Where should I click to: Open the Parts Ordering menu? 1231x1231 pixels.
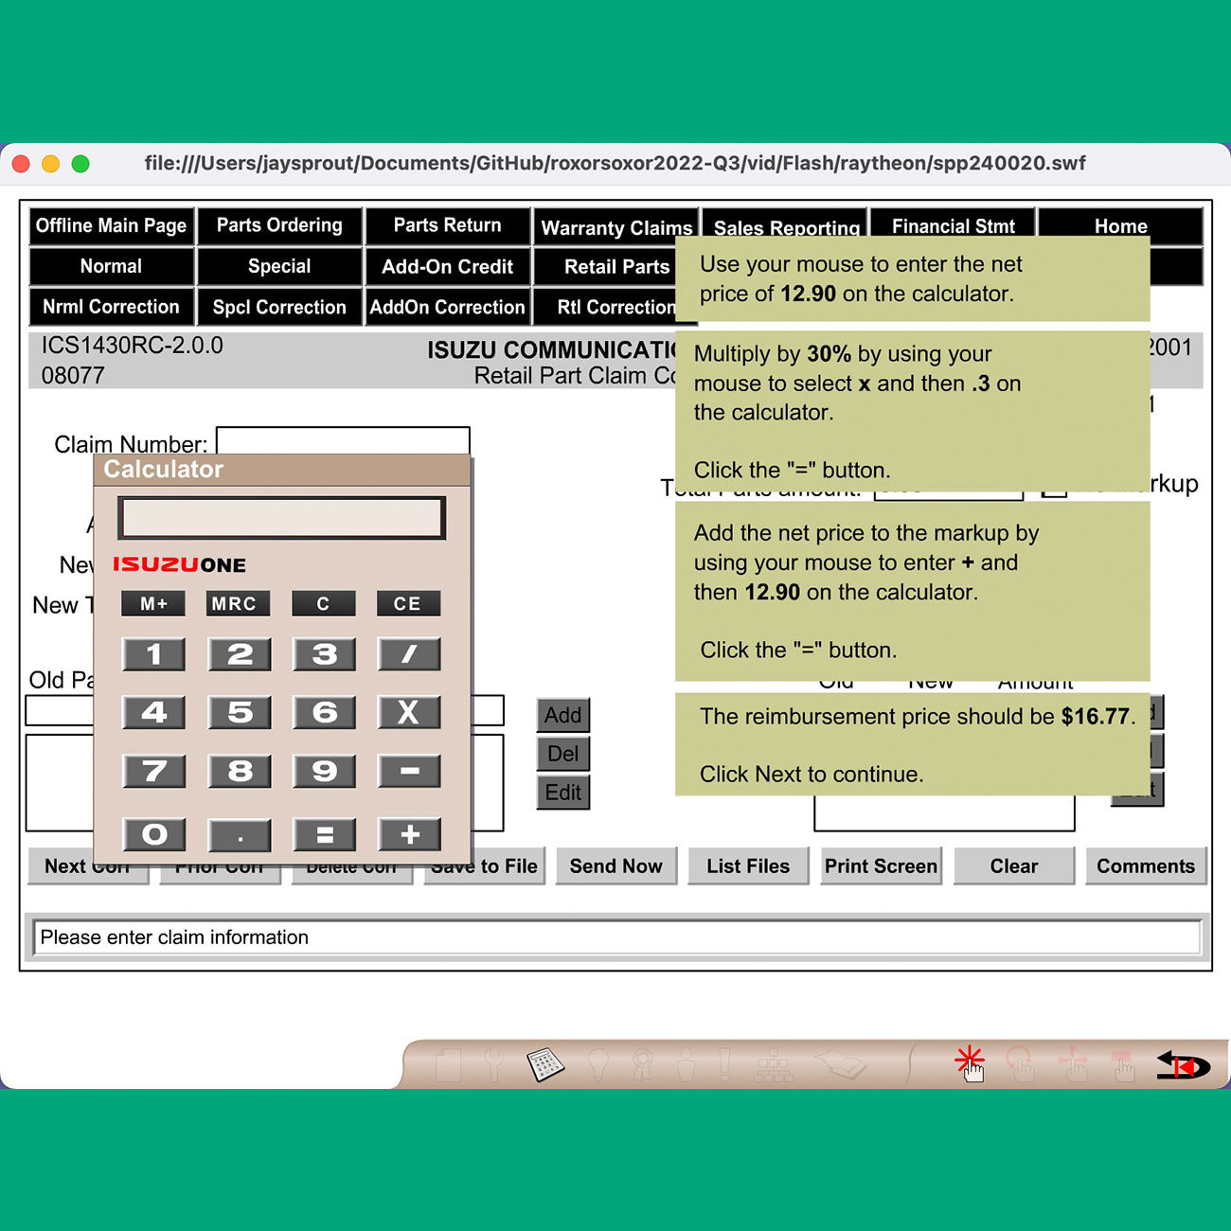279,225
